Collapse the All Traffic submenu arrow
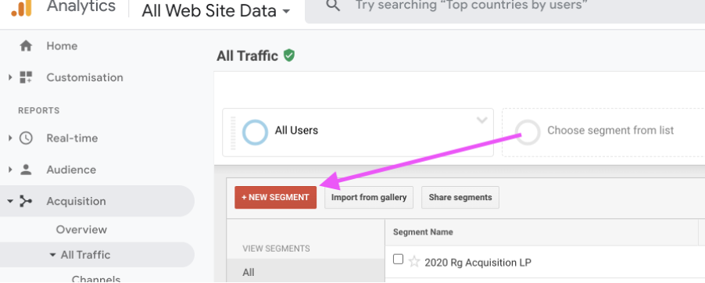705x283 pixels. point(52,255)
